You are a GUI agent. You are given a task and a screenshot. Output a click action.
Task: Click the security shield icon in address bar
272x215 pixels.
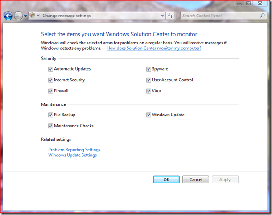(x=32, y=16)
